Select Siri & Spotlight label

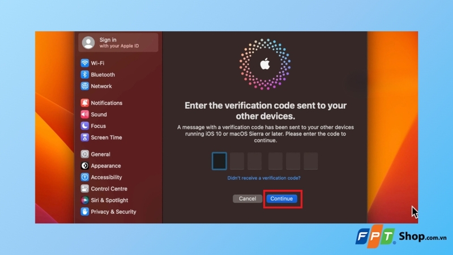[x=109, y=201]
